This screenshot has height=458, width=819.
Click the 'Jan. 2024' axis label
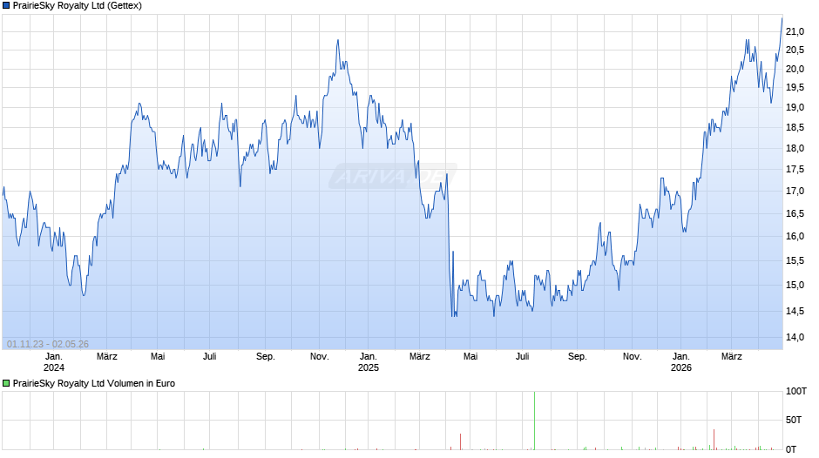(x=54, y=362)
